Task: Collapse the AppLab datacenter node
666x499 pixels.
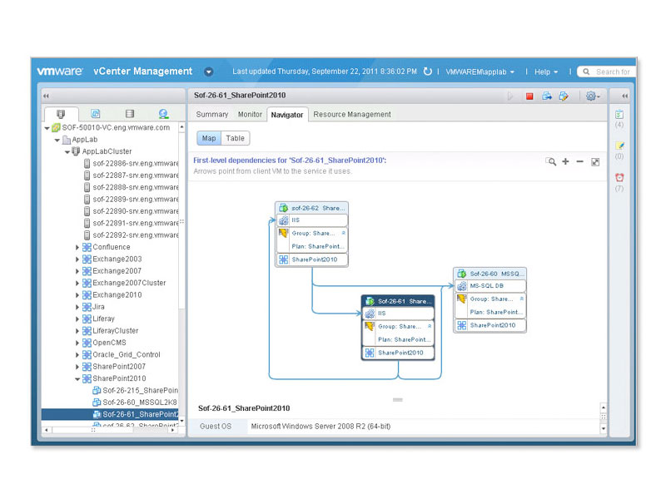Action: (x=57, y=140)
